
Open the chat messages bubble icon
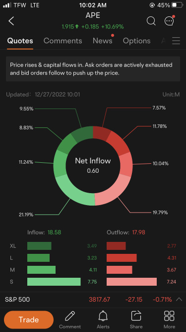(x=169, y=21)
